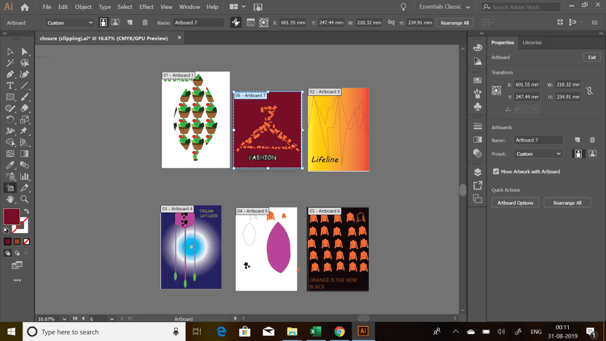
Task: Set landscape orientation in Properties panel
Action: click(591, 154)
